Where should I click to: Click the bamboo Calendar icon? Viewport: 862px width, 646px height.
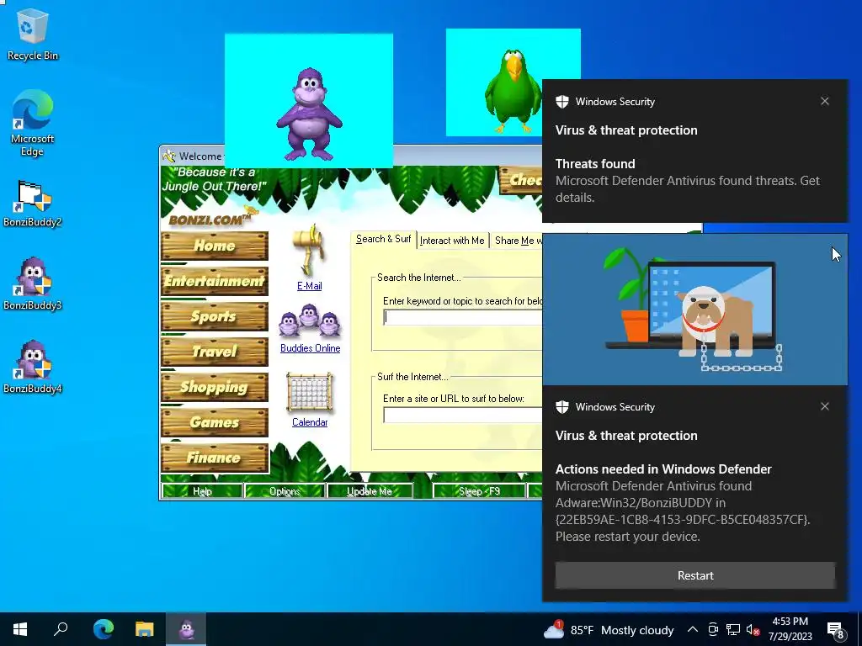(310, 392)
